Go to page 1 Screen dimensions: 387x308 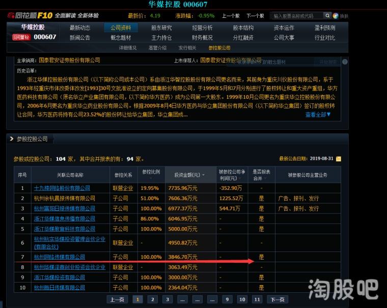click(x=137, y=300)
